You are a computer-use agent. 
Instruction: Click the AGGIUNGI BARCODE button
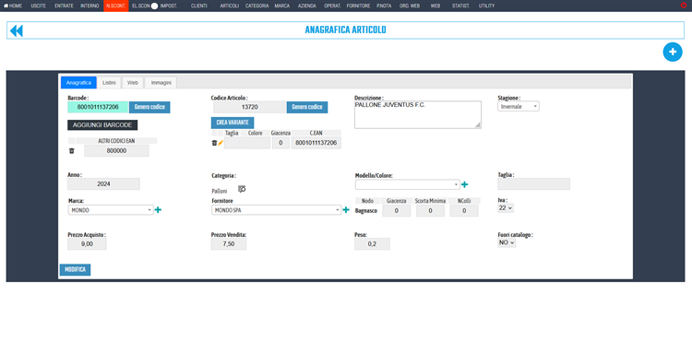pyautogui.click(x=102, y=125)
